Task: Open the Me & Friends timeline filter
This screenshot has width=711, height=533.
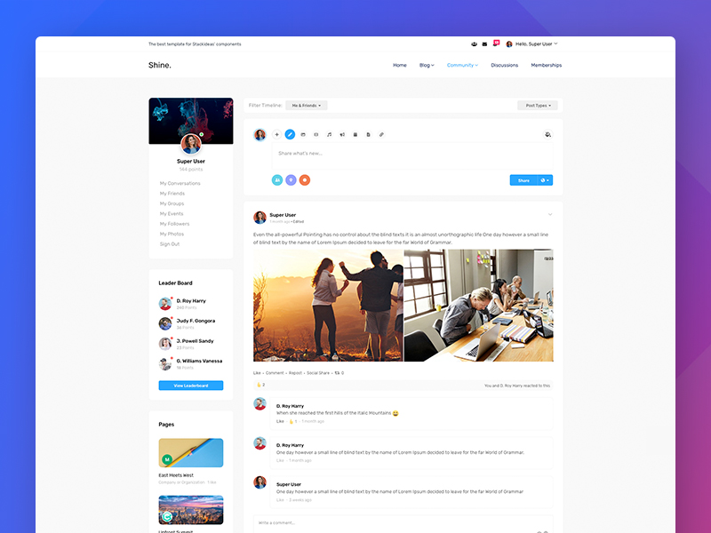Action: coord(307,106)
